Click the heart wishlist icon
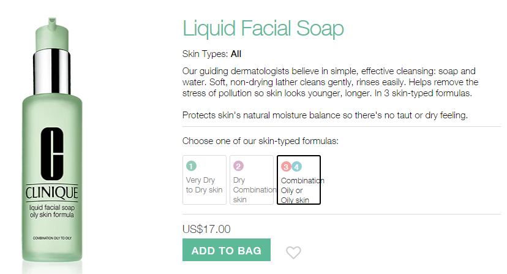 click(294, 252)
